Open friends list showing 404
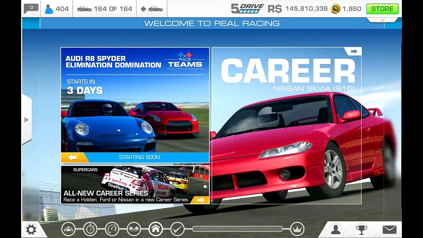 pyautogui.click(x=57, y=9)
